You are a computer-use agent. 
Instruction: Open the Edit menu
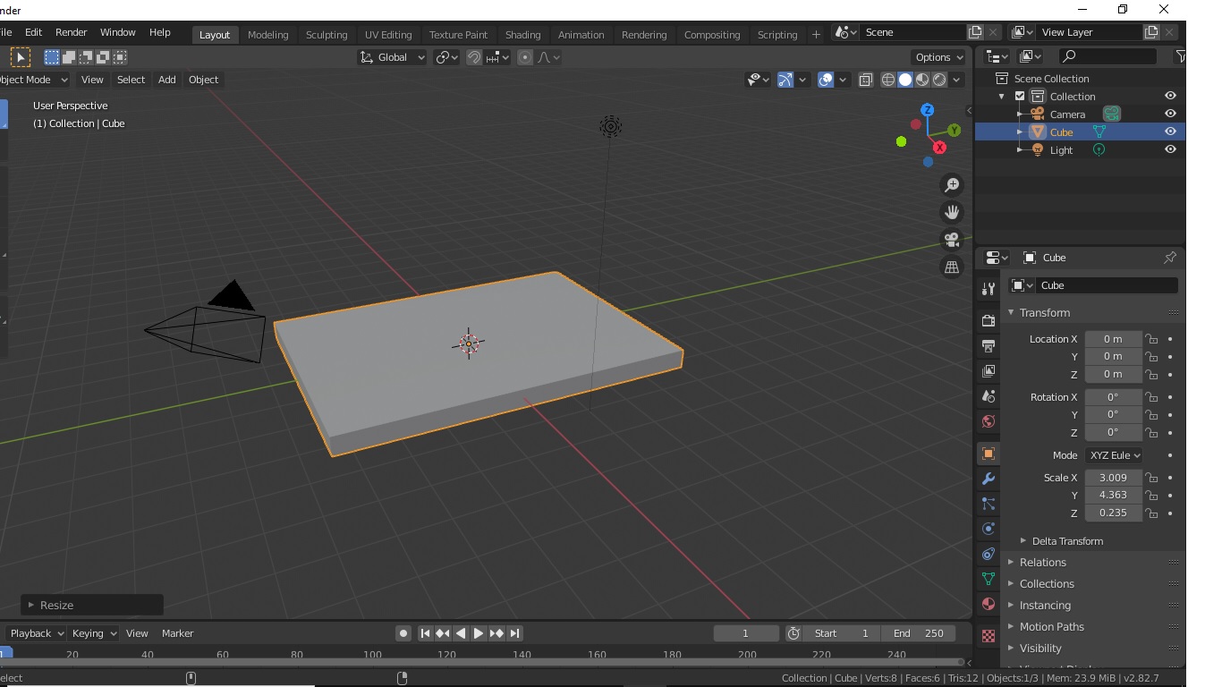pyautogui.click(x=33, y=32)
